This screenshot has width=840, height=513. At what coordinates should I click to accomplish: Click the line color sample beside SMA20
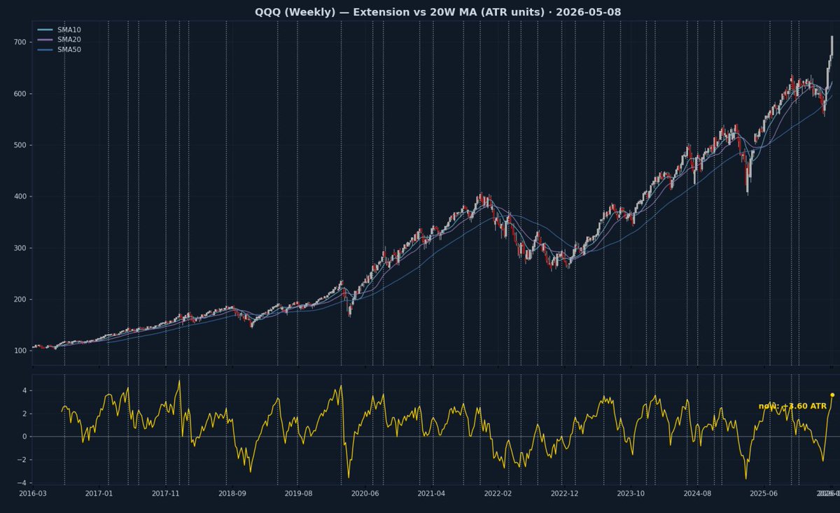[45, 40]
